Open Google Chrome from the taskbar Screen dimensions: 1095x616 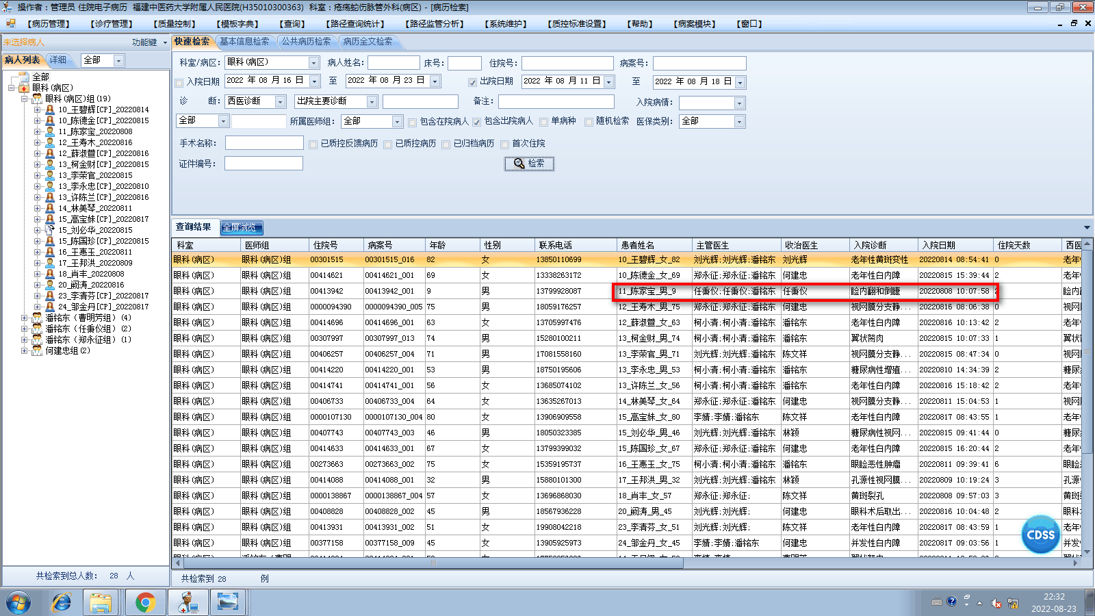(144, 602)
